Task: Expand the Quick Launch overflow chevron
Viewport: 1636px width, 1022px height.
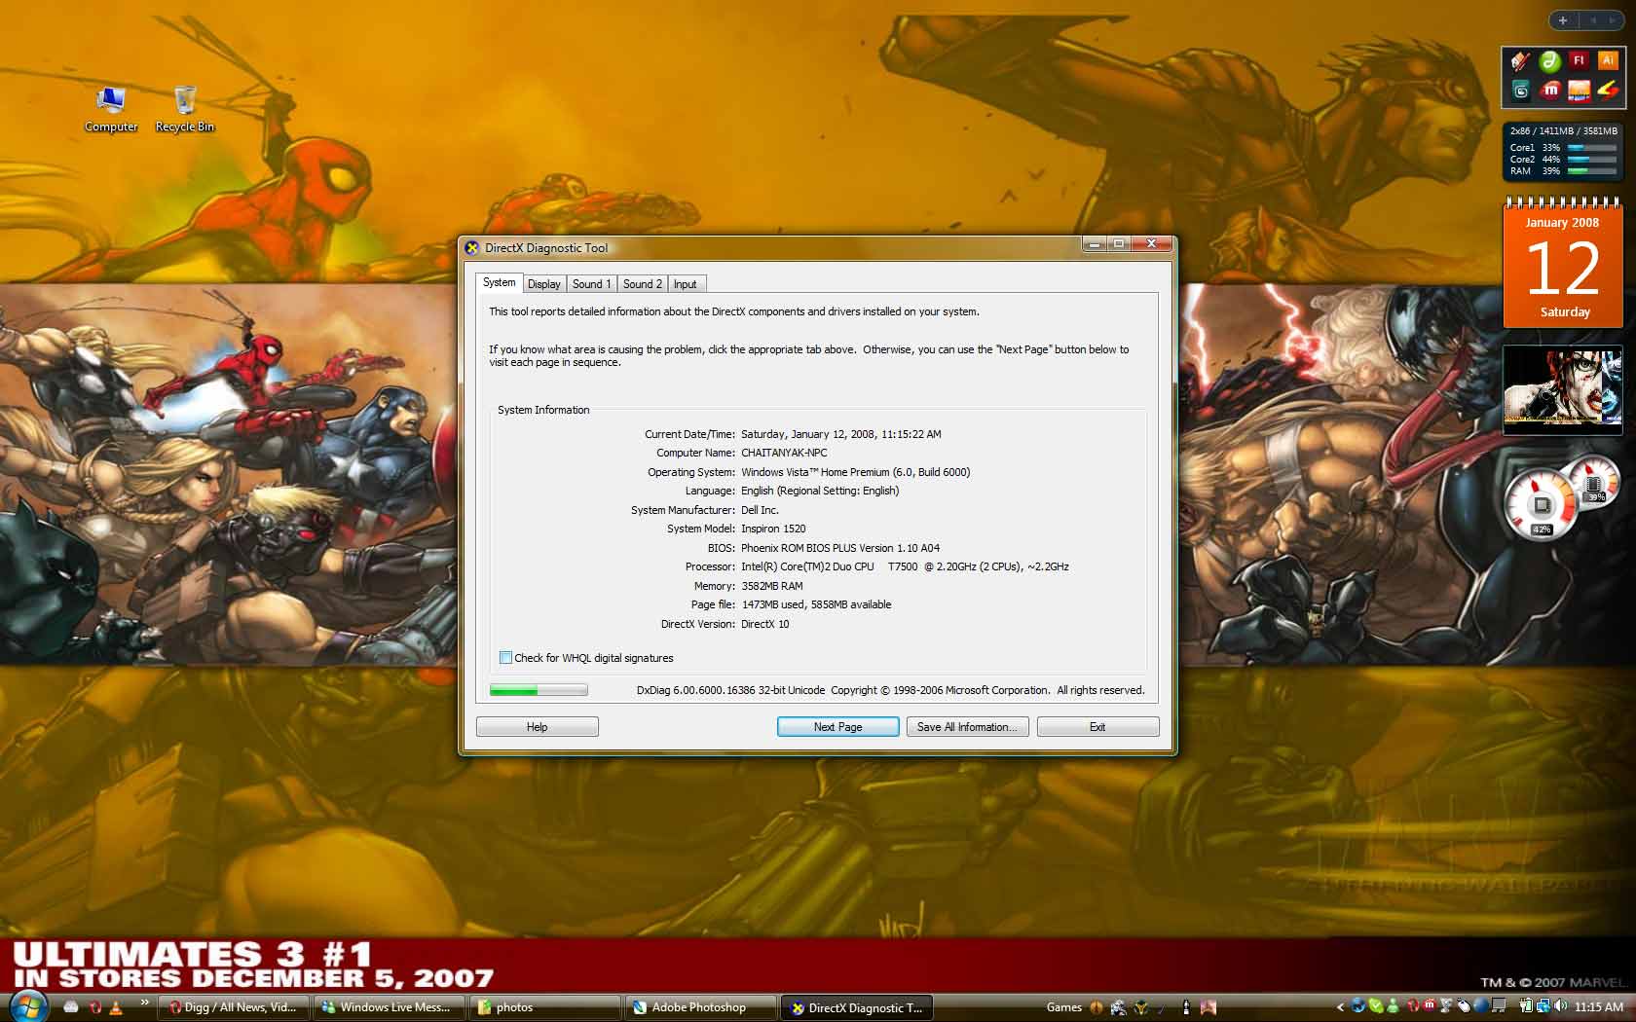Action: point(144,1002)
